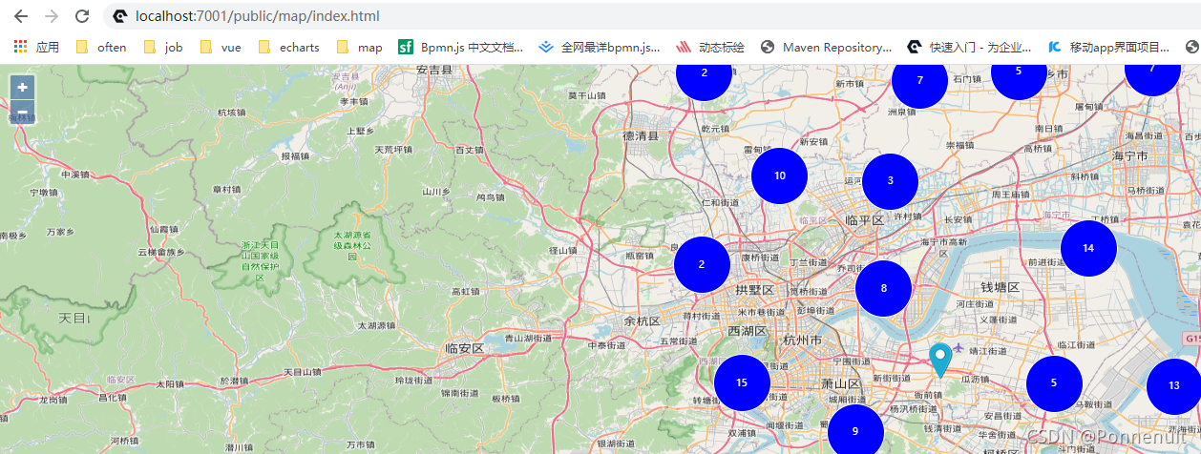Reload the current page
The width and height of the screenshot is (1201, 454).
tap(82, 16)
